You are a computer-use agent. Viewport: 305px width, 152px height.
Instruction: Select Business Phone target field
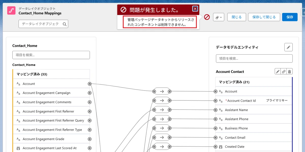tap(254, 128)
